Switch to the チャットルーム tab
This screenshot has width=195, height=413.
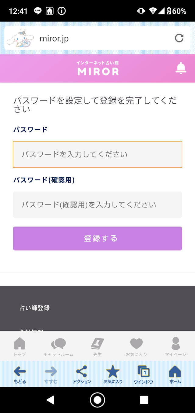click(58, 346)
